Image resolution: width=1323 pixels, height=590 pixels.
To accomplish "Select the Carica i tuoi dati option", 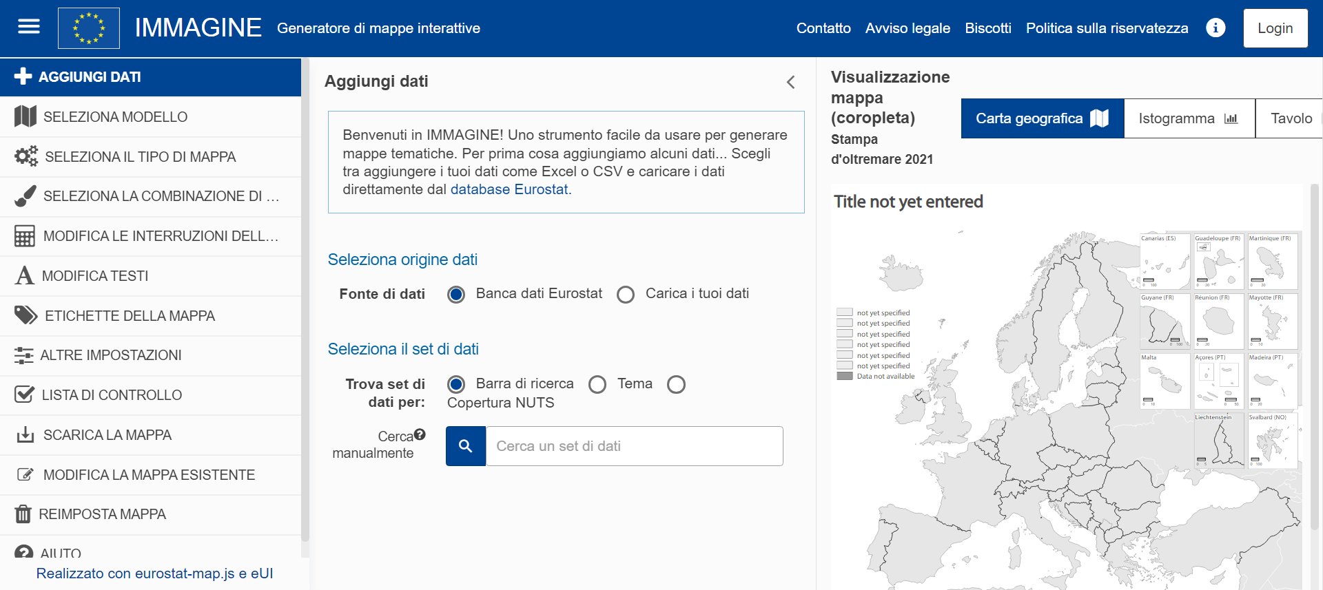I will tap(626, 295).
